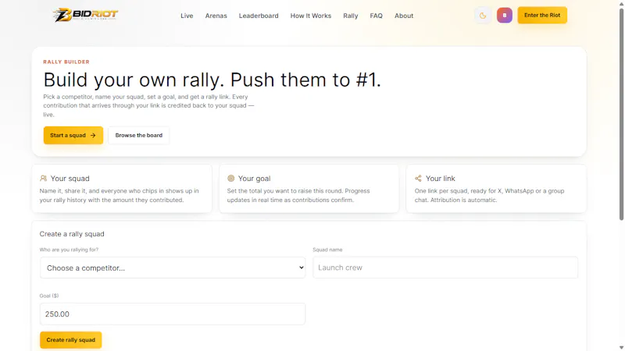This screenshot has height=351, width=625.
Task: Click the Your link share icon
Action: coord(418,179)
